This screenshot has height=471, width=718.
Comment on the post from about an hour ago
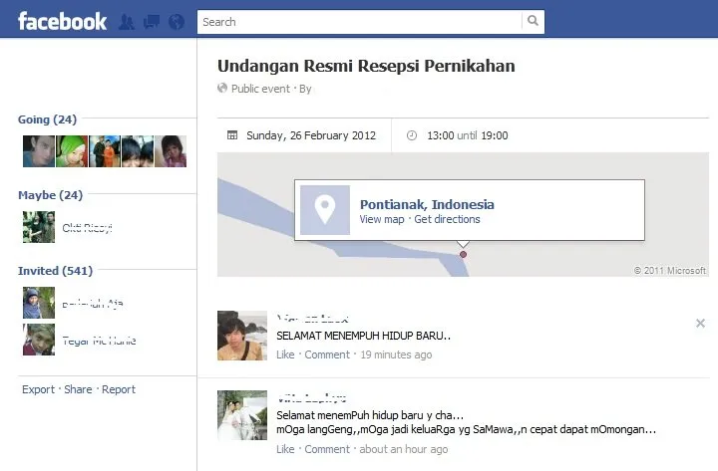(x=327, y=449)
